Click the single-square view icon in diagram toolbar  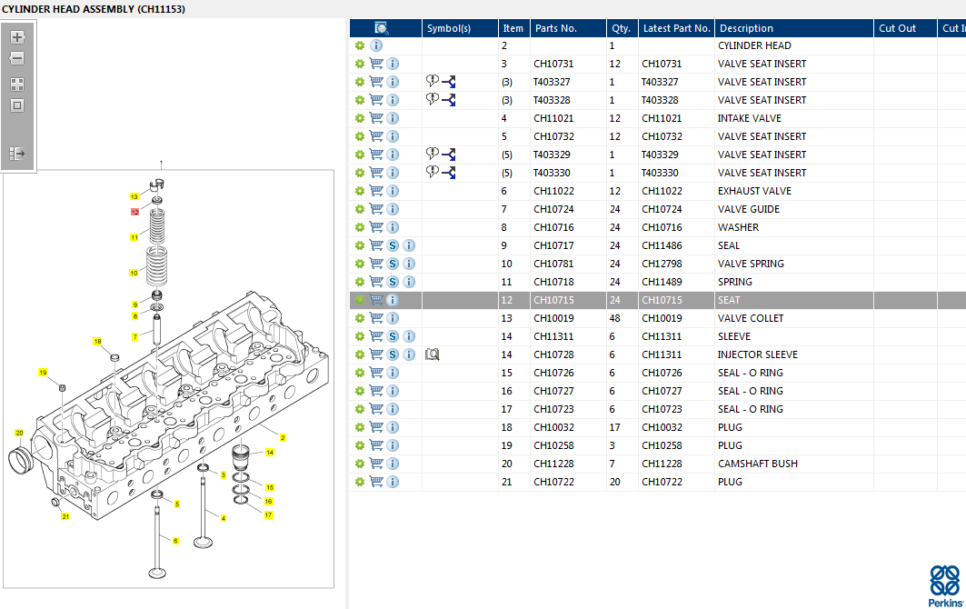tap(17, 105)
